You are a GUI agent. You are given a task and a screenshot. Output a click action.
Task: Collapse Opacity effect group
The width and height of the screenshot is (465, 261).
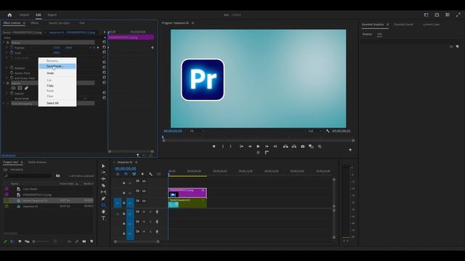tap(4, 83)
